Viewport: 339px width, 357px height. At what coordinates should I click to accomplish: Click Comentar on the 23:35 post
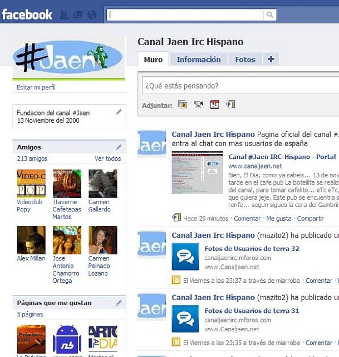click(319, 342)
